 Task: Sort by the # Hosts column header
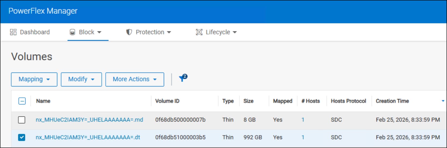[311, 101]
